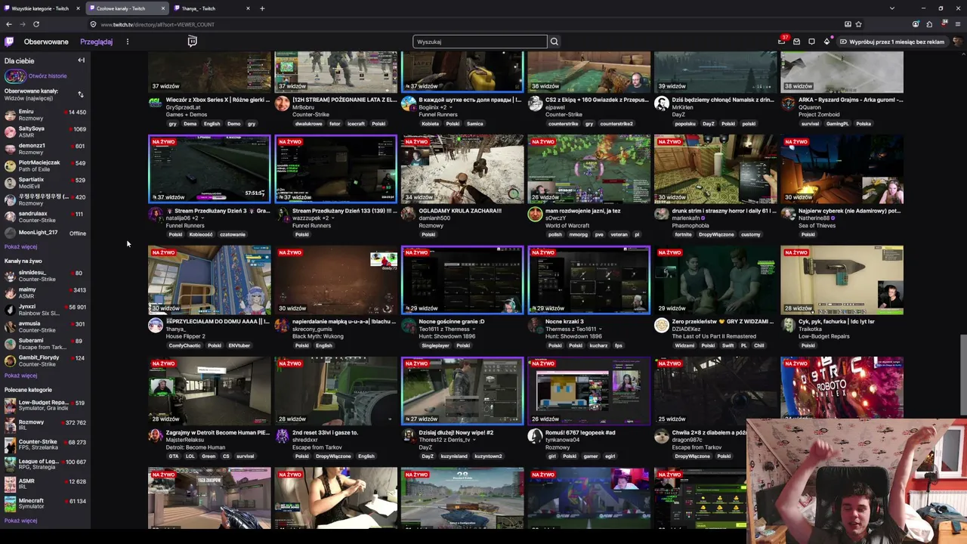Open Minecraft in recommended categories
This screenshot has height=544, width=967.
[x=45, y=503]
